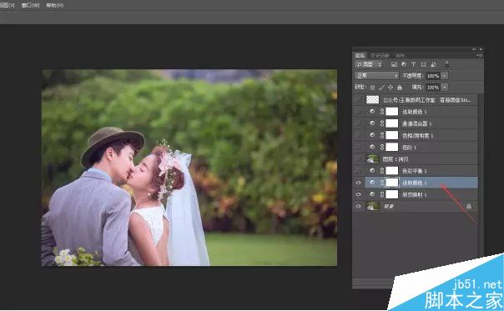Toggle the layer filter on/off switch
This screenshot has height=311, width=504.
(x=446, y=64)
